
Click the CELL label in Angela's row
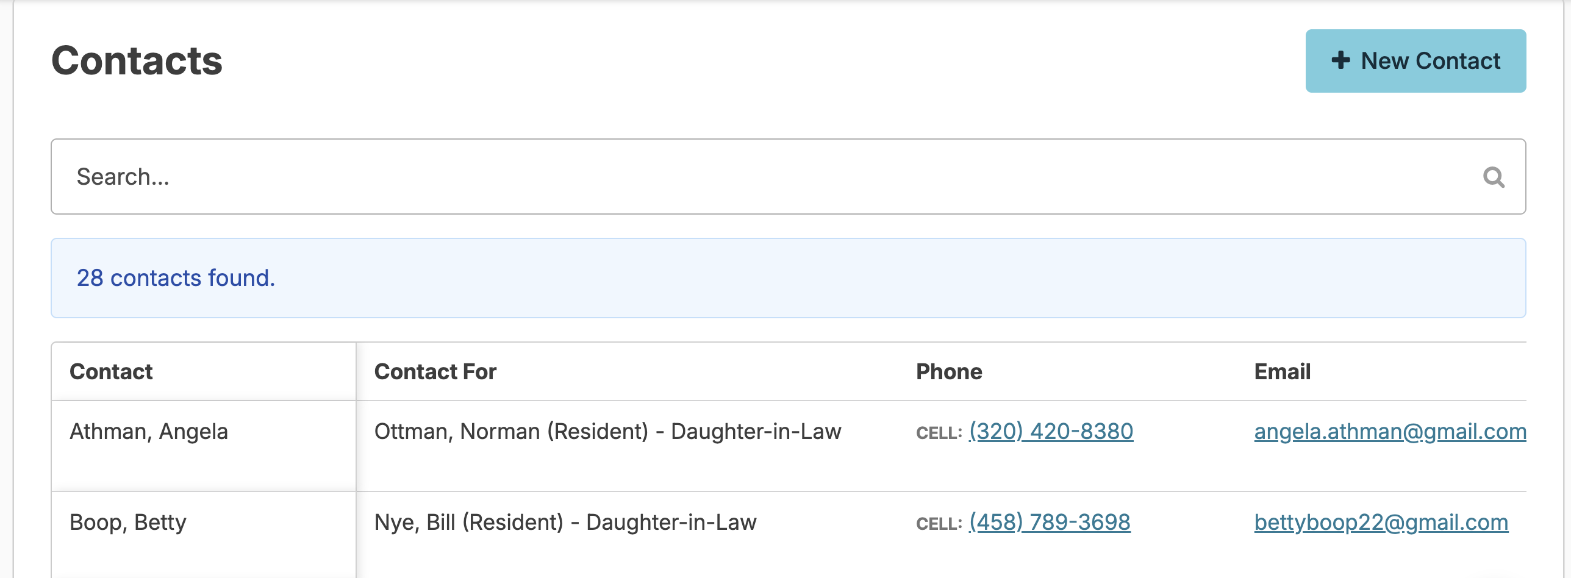939,433
